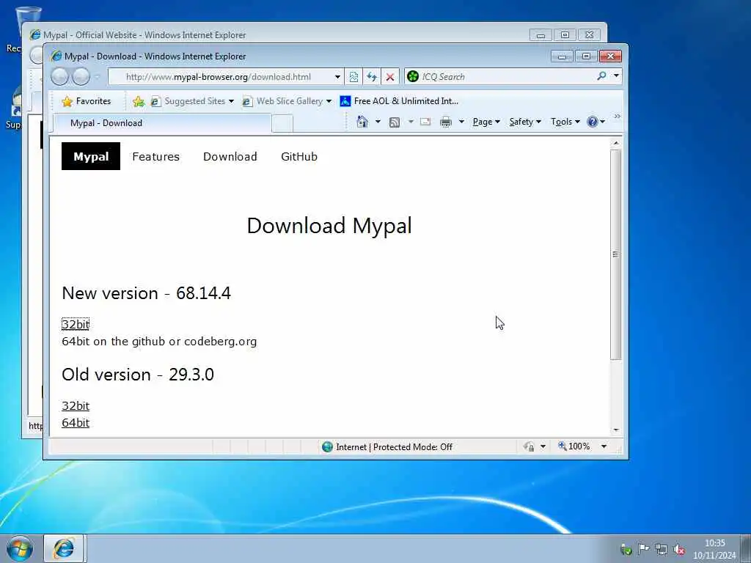The height and width of the screenshot is (563, 751).
Task: Click the browser Back button
Action: (60, 76)
